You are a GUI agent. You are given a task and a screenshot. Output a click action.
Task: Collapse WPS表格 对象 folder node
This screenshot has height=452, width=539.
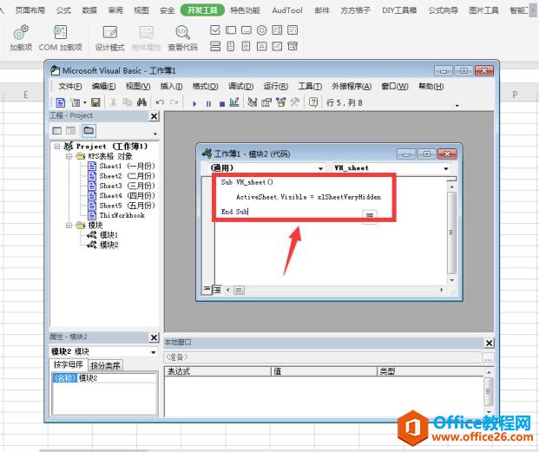(x=69, y=156)
